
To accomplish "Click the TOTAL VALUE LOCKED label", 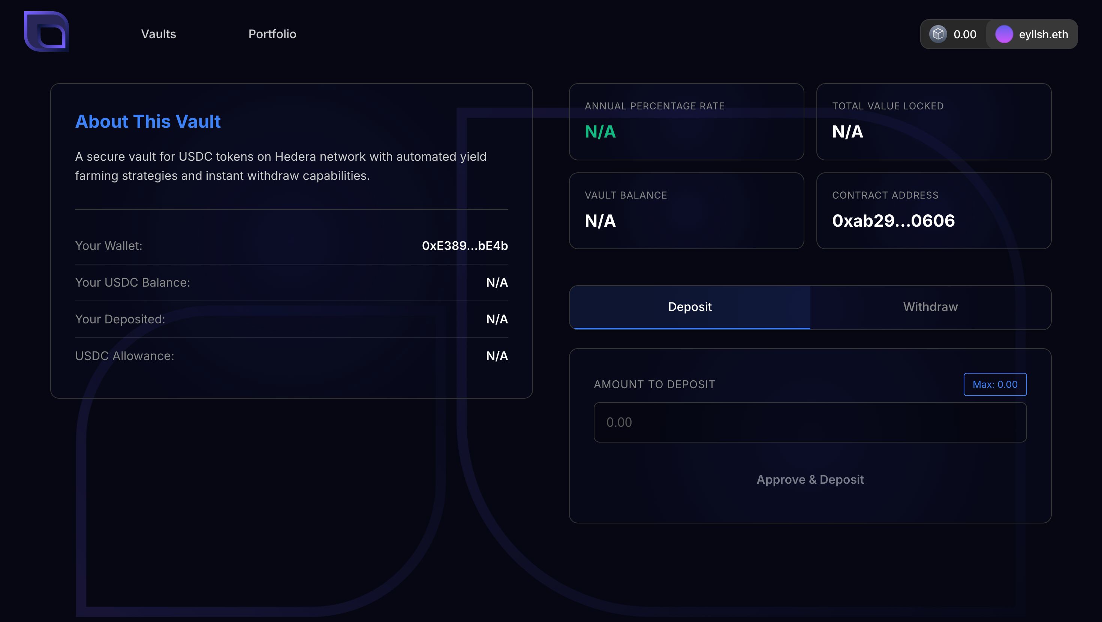I will (x=888, y=106).
